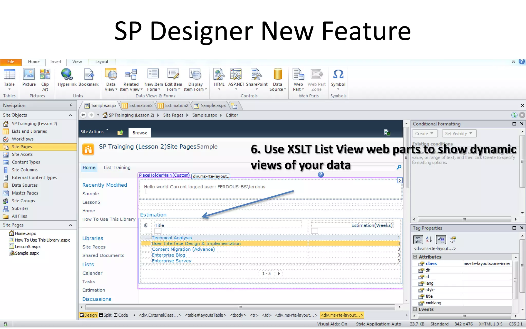The height and width of the screenshot is (329, 526).
Task: Sort tag properties alphabetically
Action: 429,240
